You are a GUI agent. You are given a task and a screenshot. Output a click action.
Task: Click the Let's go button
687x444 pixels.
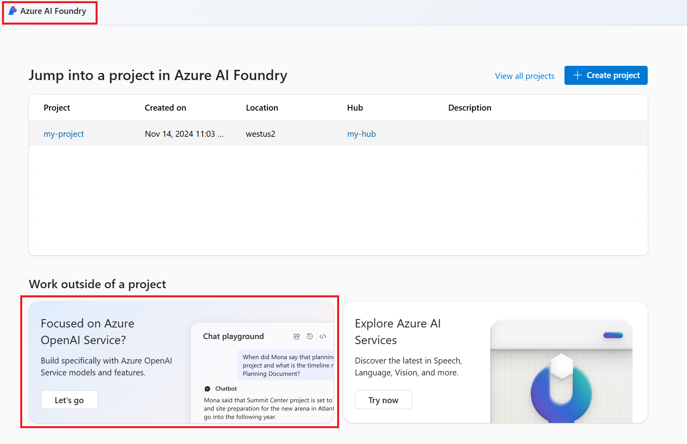click(69, 400)
